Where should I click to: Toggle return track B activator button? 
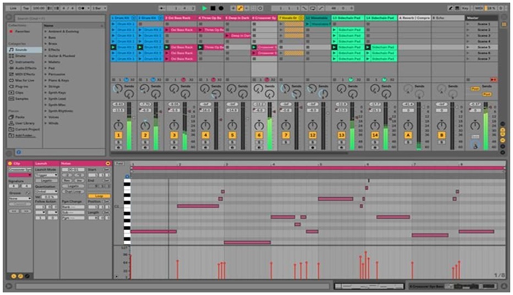pos(441,135)
